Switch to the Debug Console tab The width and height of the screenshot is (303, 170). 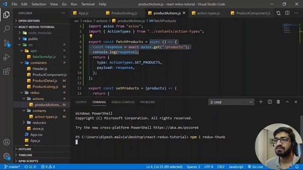[x=123, y=102]
